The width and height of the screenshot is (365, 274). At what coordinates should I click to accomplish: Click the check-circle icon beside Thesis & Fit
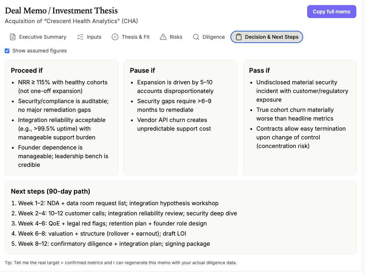115,37
